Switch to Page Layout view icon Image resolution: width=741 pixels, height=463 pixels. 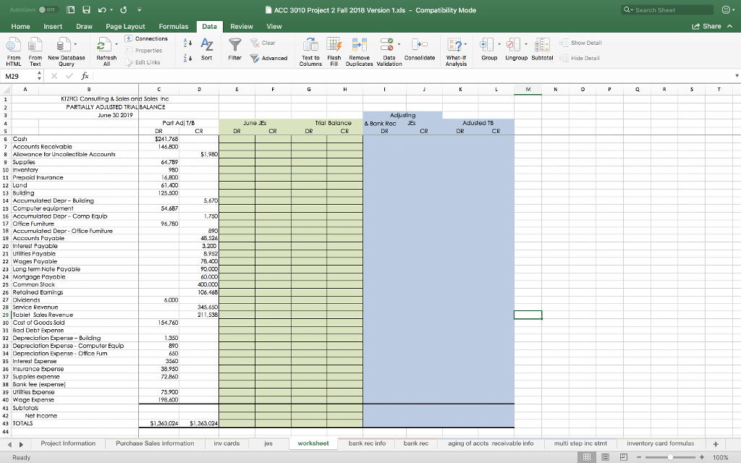click(606, 457)
